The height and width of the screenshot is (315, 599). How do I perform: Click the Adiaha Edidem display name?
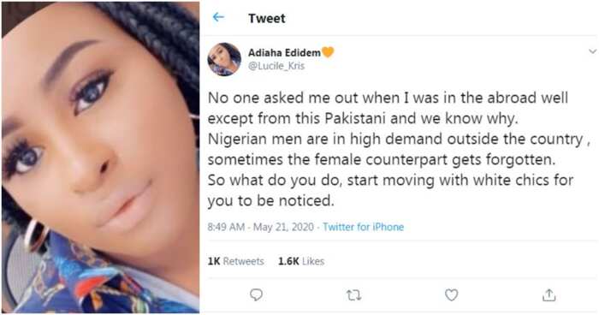click(x=284, y=53)
